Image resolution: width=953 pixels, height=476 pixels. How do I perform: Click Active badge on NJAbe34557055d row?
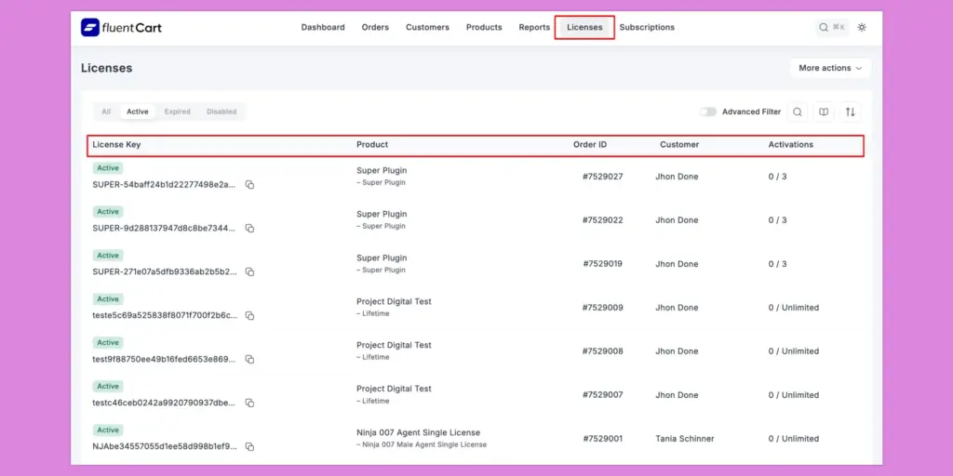point(108,430)
